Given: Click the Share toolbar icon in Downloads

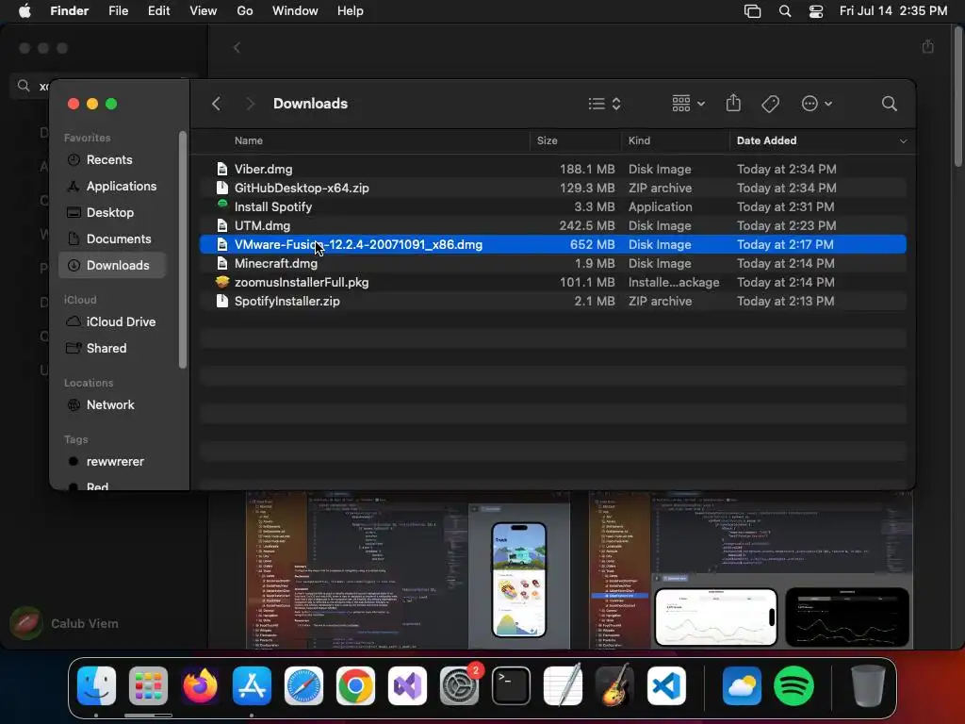Looking at the screenshot, I should coord(733,103).
